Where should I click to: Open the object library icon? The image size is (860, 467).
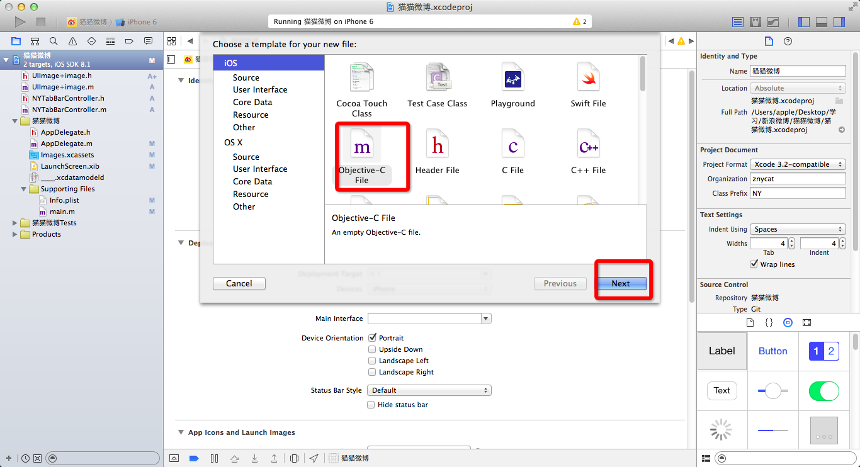pos(788,322)
